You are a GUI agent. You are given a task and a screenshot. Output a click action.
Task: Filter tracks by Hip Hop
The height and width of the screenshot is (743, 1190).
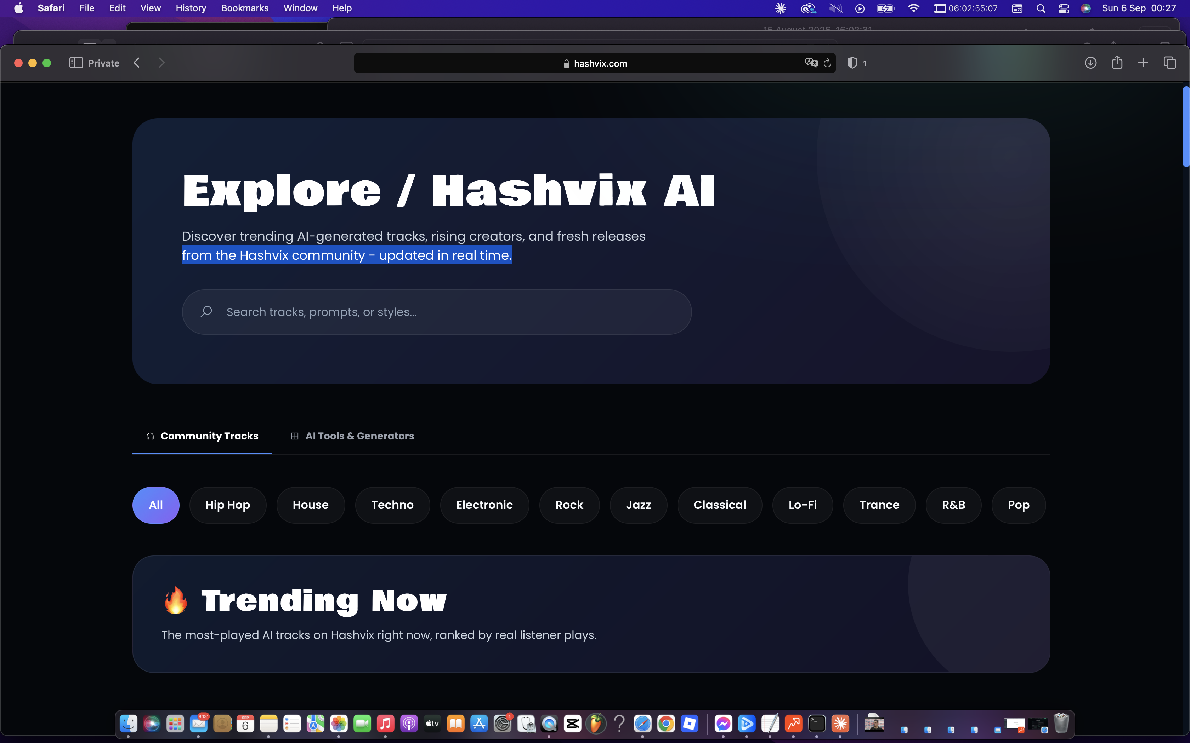click(x=228, y=505)
